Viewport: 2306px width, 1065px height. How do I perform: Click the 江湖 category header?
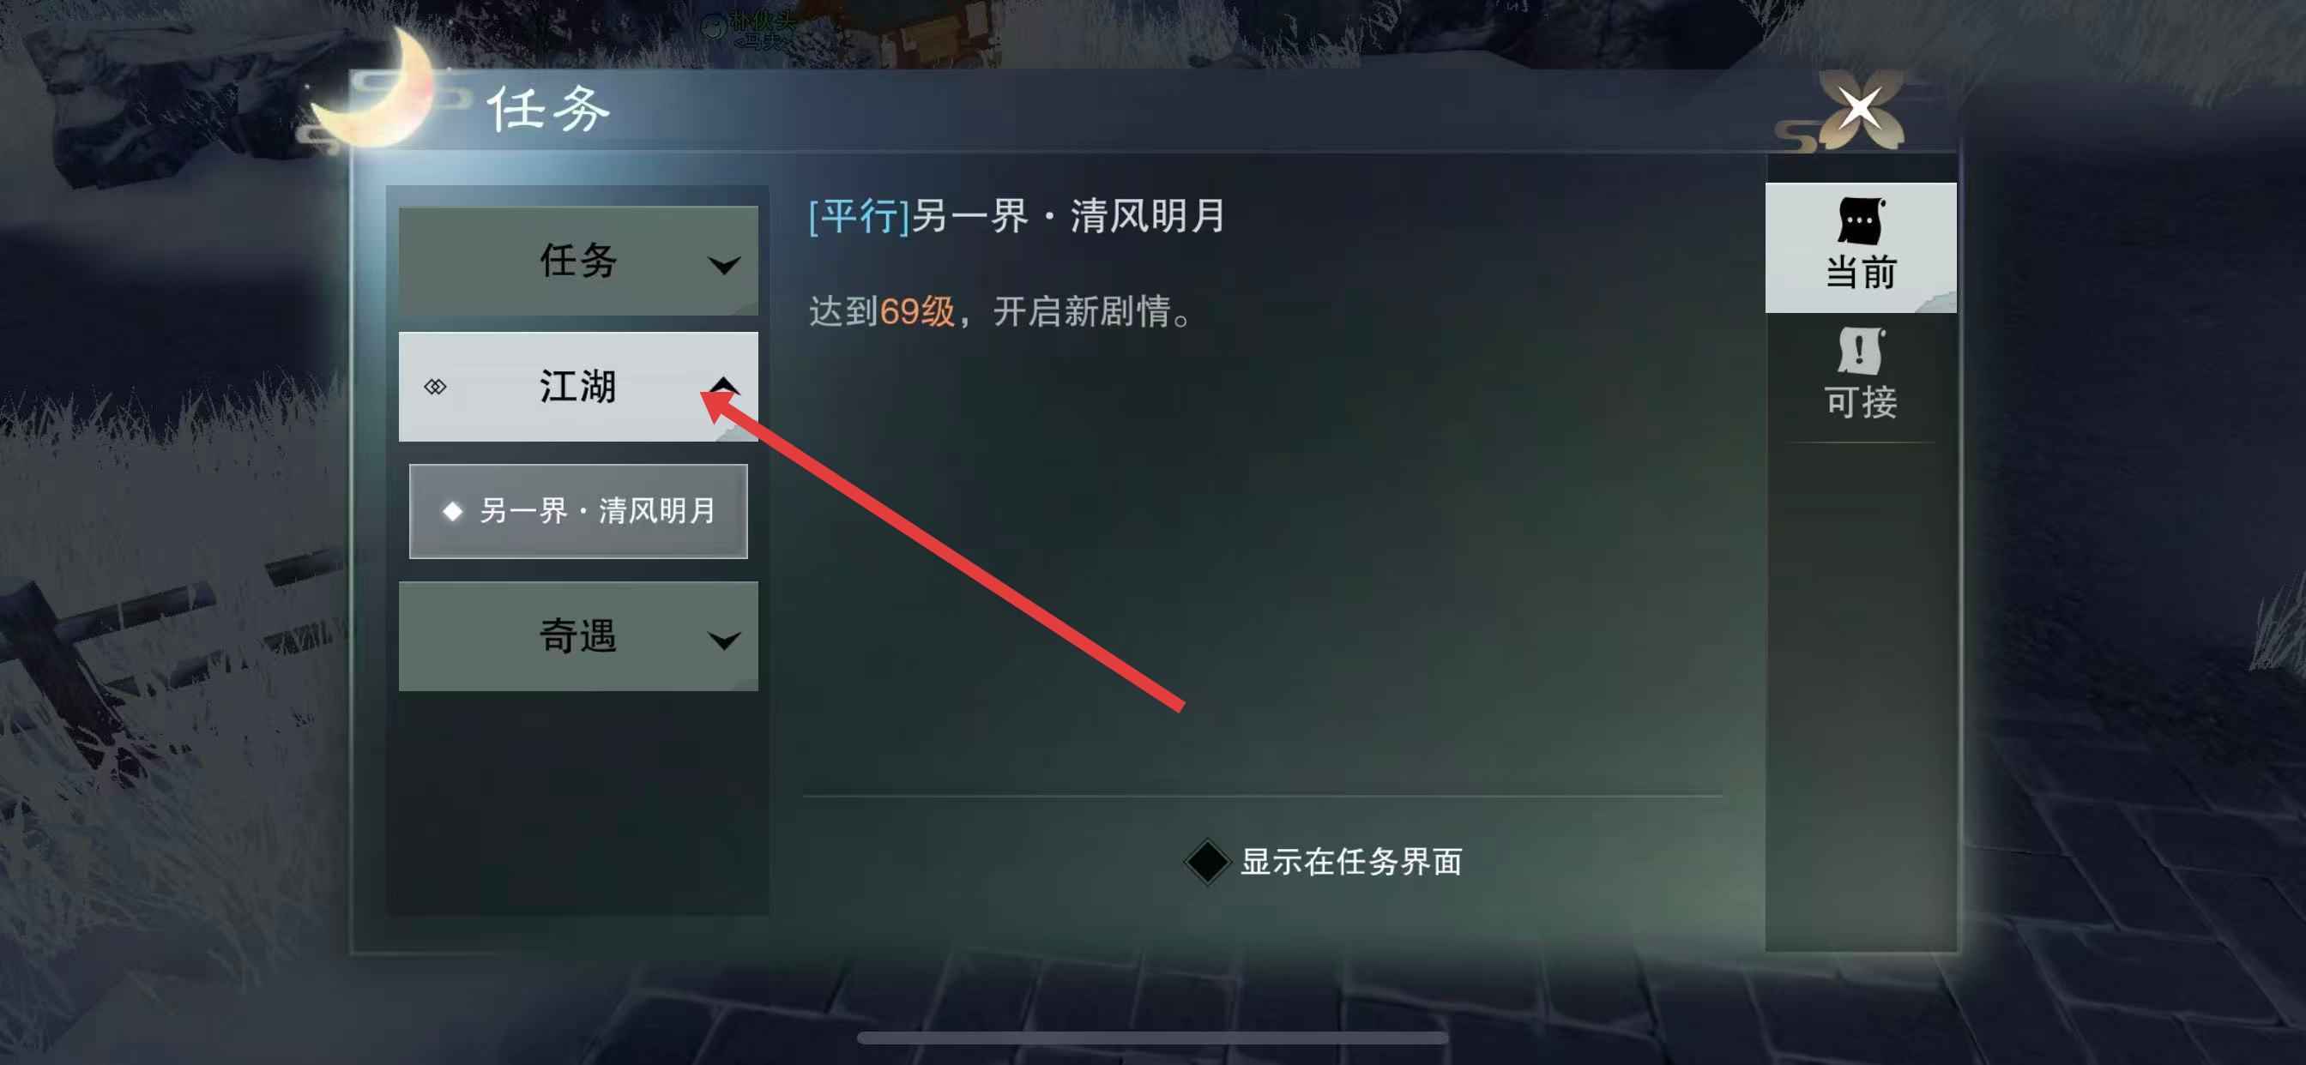[x=578, y=387]
